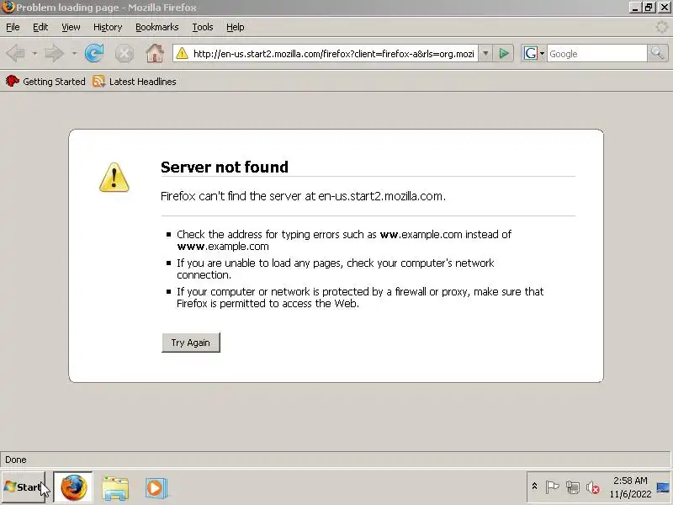Open the Latest Headlines feed bookmark
The width and height of the screenshot is (673, 505).
[135, 81]
